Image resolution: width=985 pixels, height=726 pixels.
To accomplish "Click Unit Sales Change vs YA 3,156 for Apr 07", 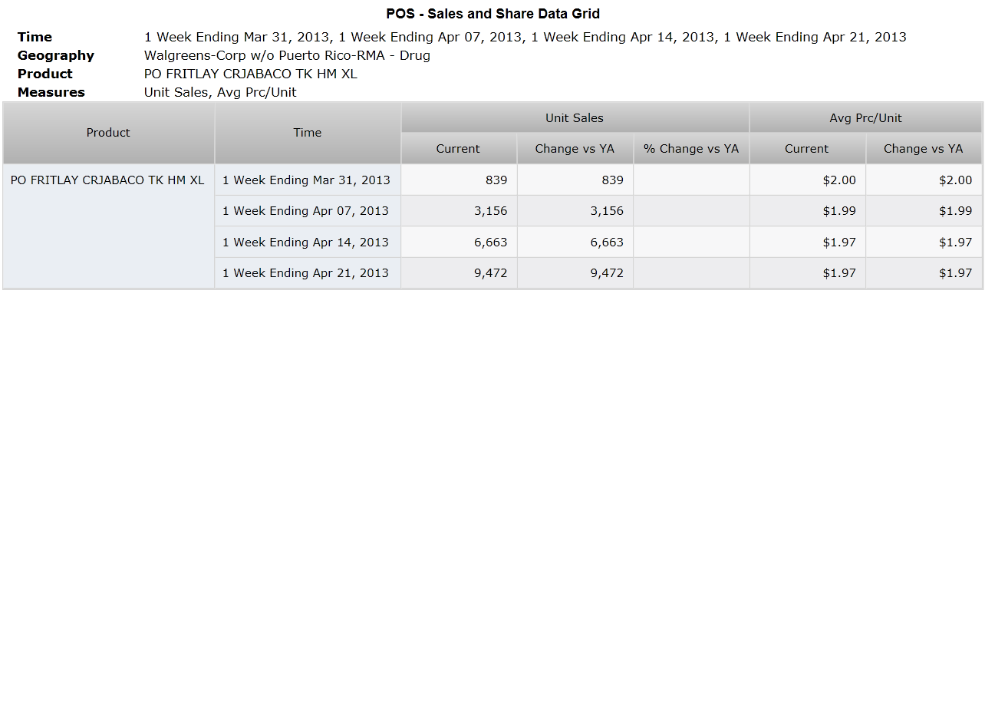I will 575,211.
